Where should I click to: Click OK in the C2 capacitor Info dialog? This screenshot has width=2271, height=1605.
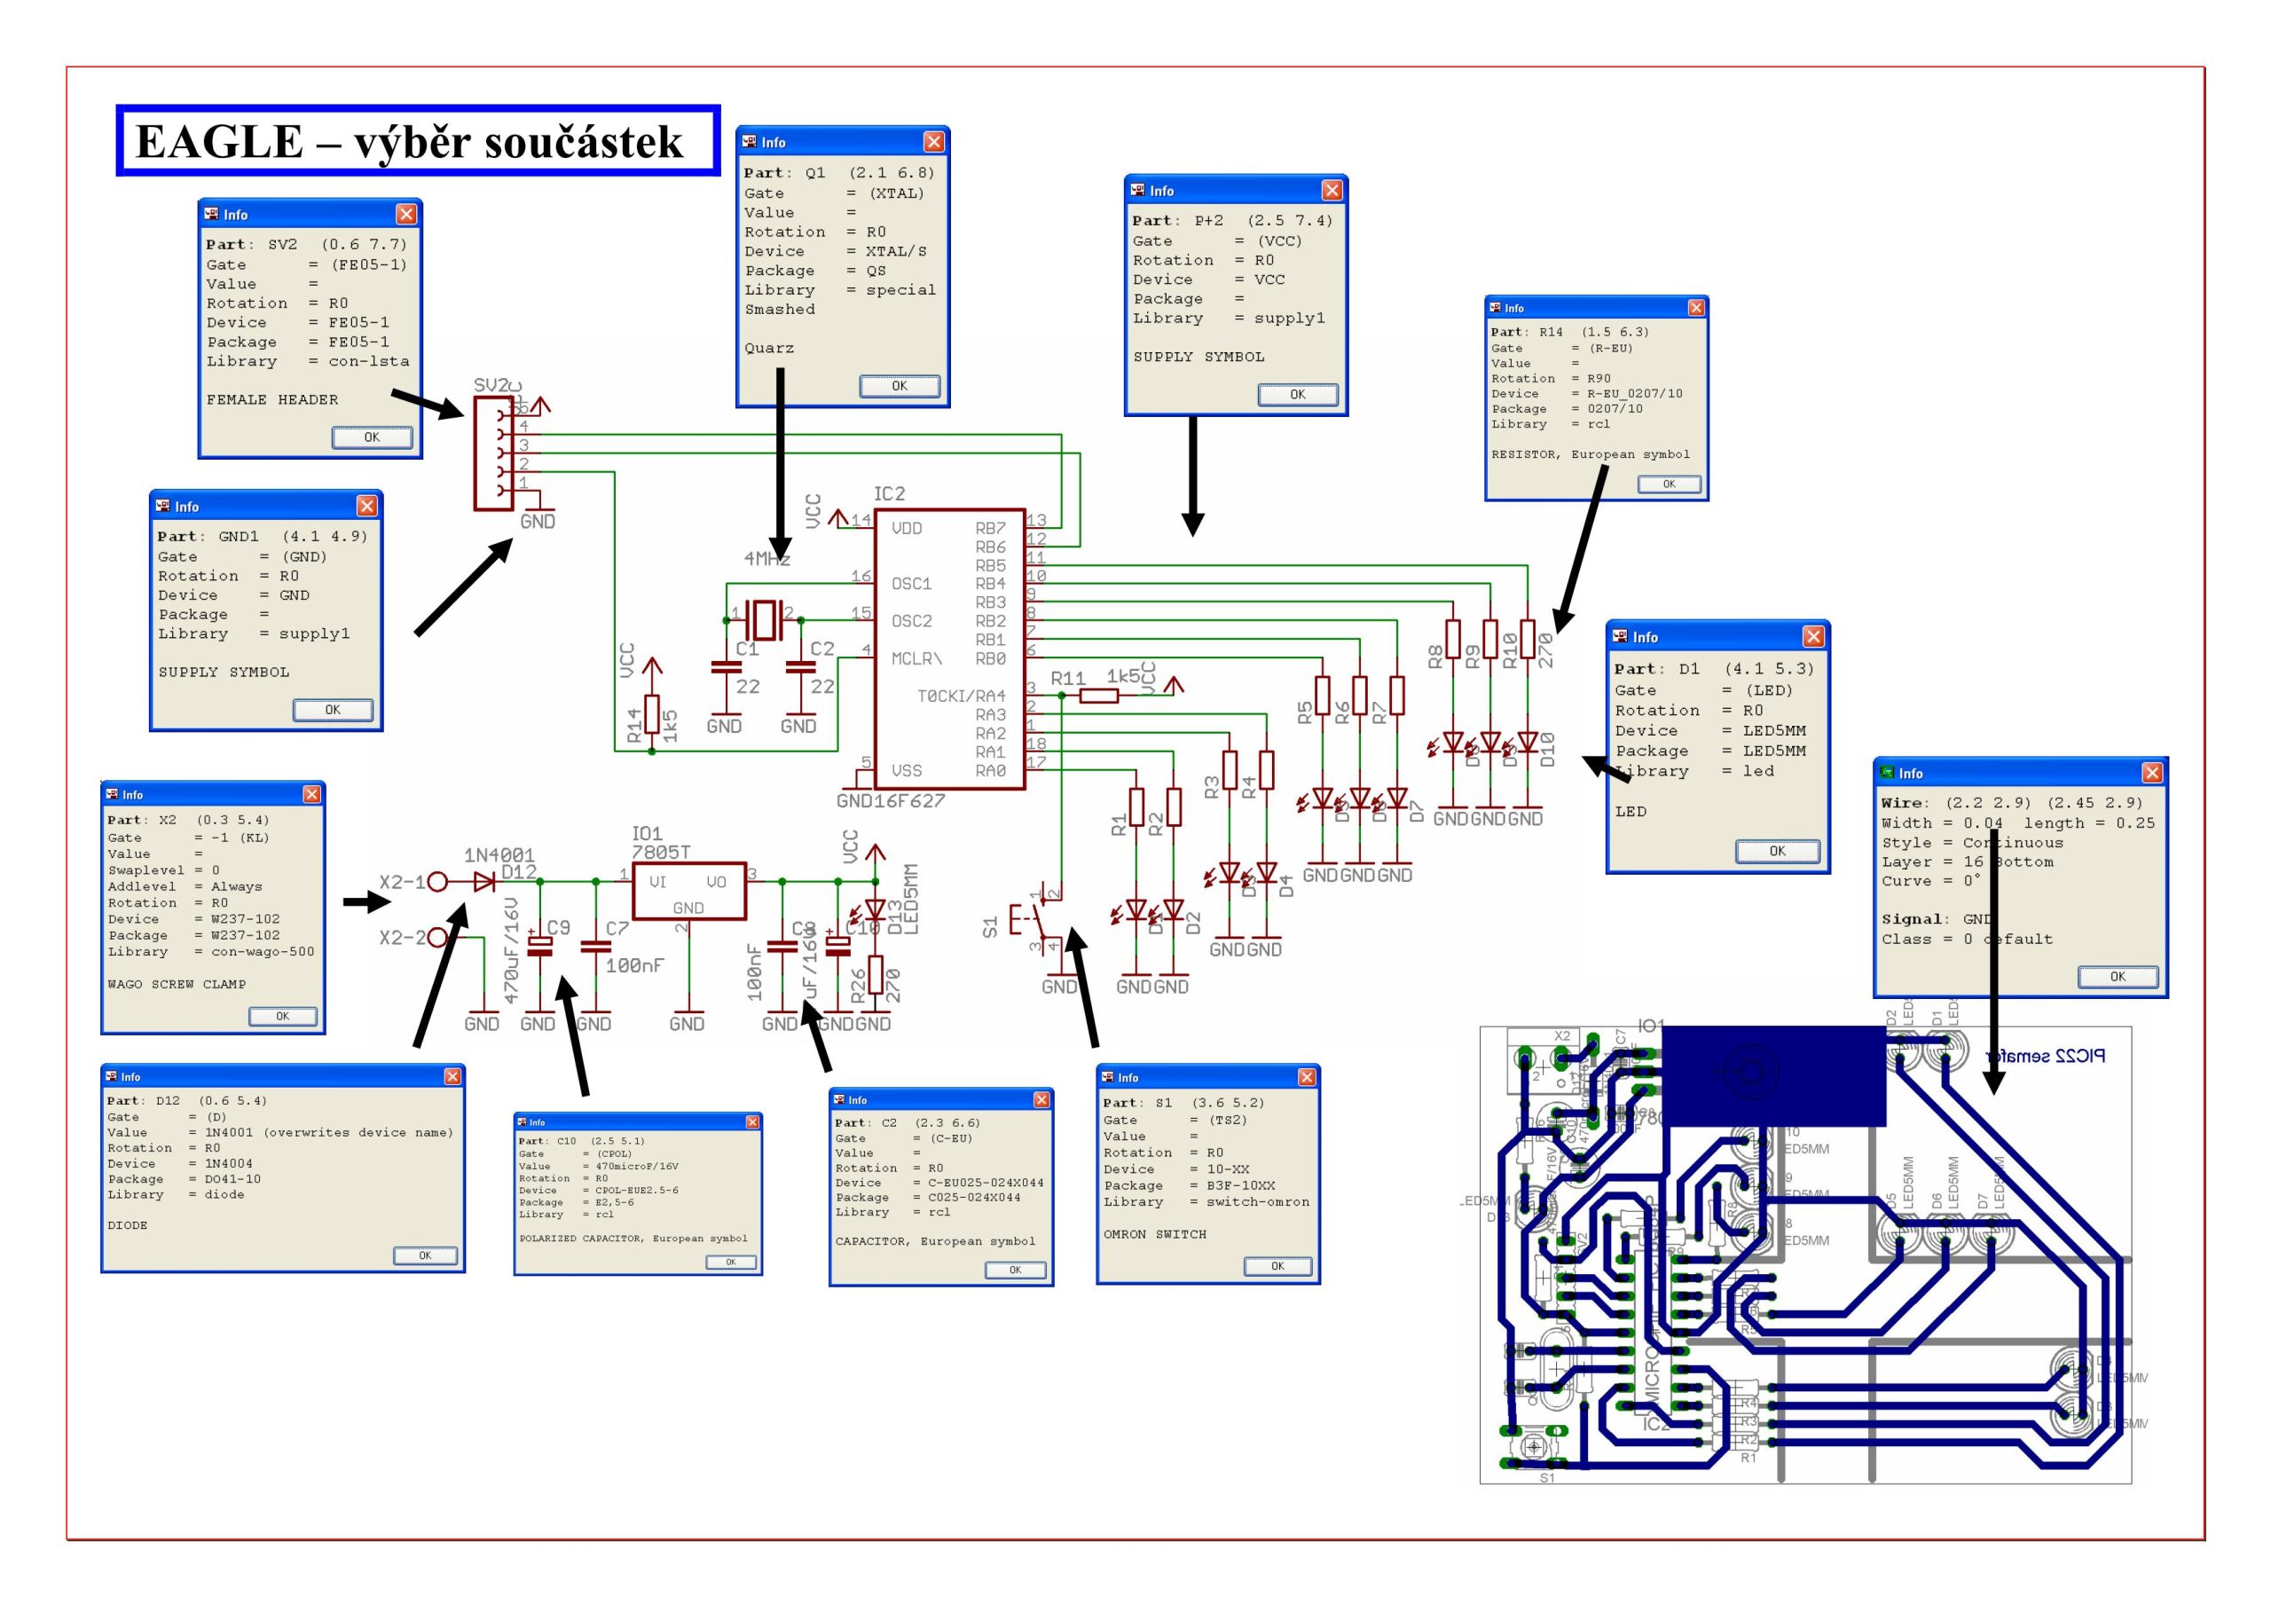pos(1015,1270)
